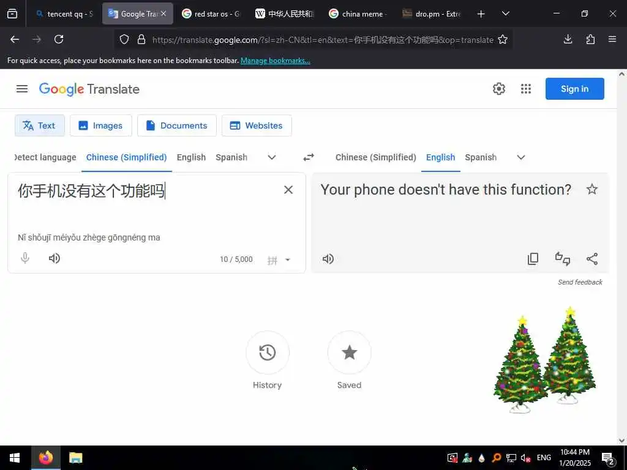
Task: Reload the current page
Action: [x=59, y=39]
